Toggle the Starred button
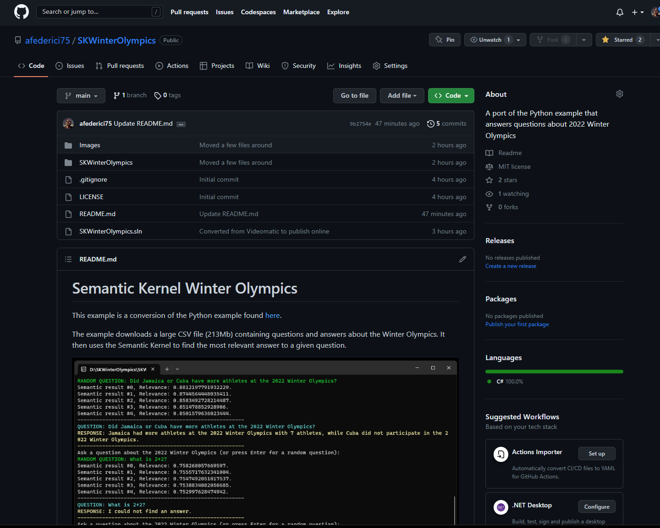Viewport: 660px width, 528px height. coord(623,40)
